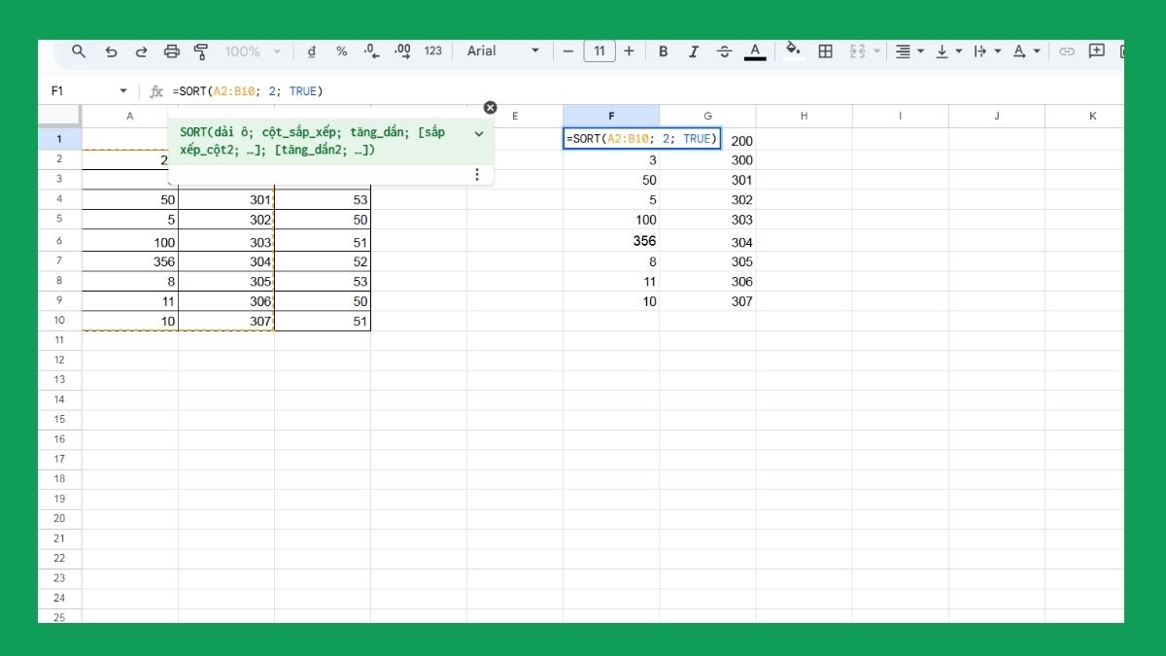Increase font size with the plus button
The image size is (1166, 656).
coord(630,51)
